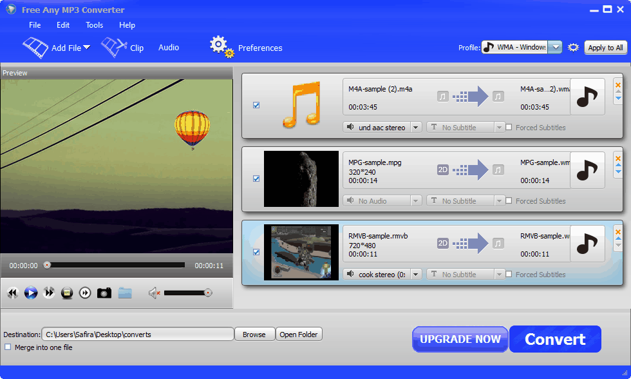Viewport: 631px width, 379px height.
Task: Play the preview video
Action: tap(31, 293)
